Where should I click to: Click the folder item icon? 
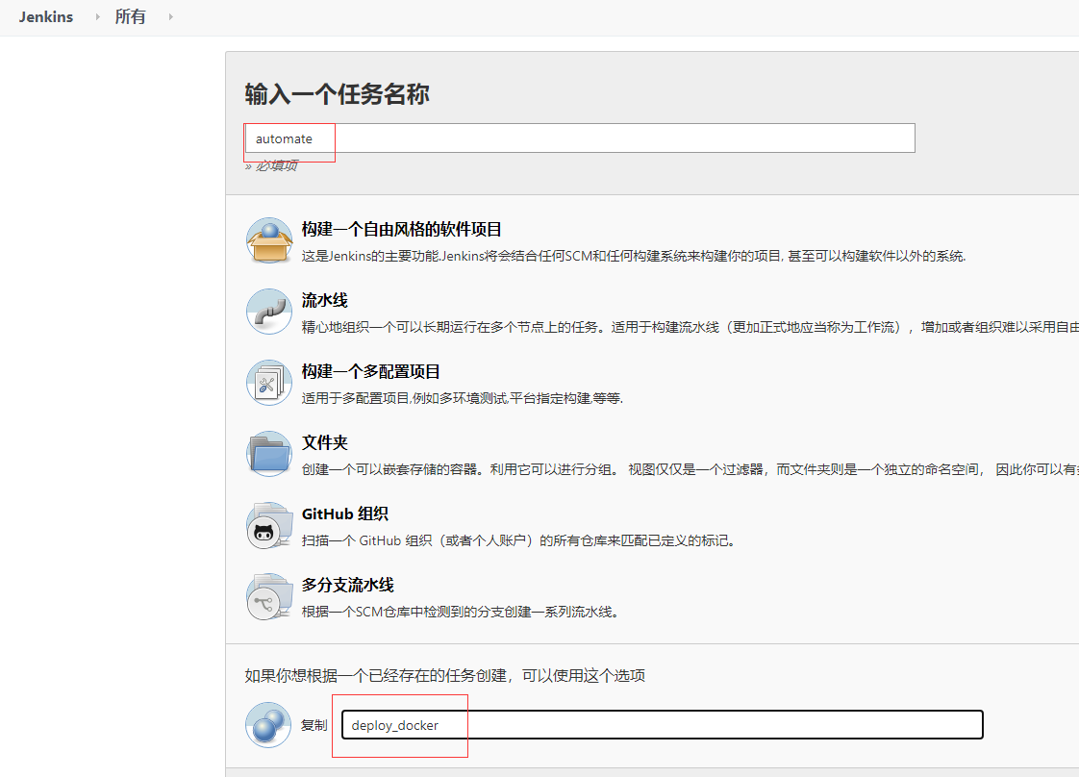pos(269,454)
